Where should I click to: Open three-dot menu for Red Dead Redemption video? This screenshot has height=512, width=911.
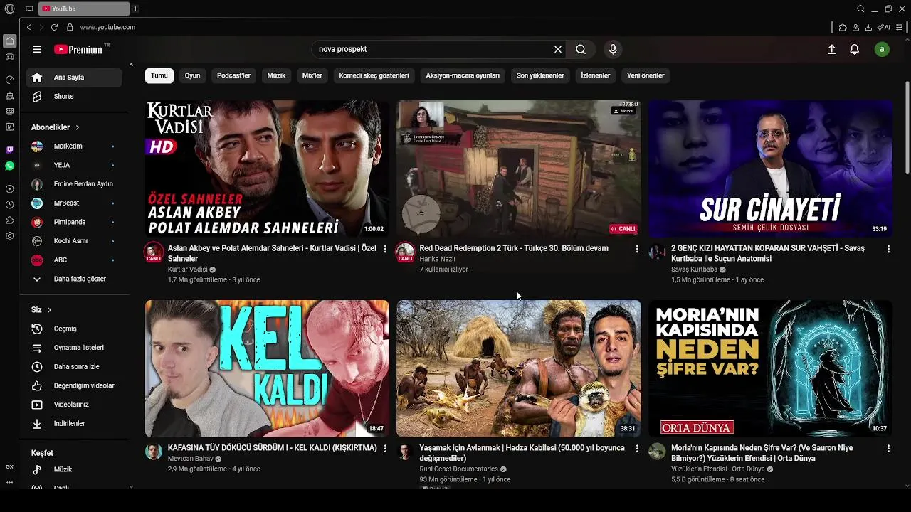click(x=637, y=249)
